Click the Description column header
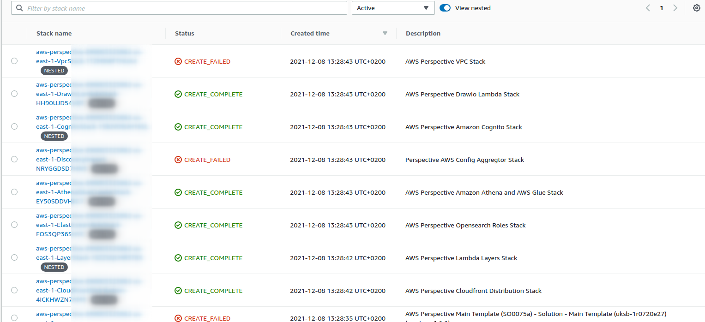 point(423,33)
